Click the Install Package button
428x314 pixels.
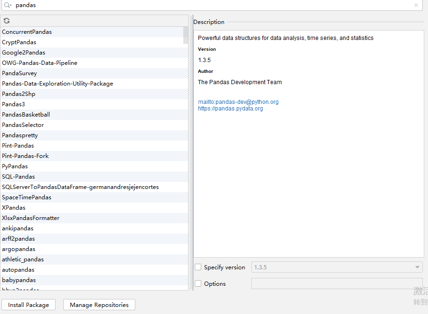pos(28,305)
